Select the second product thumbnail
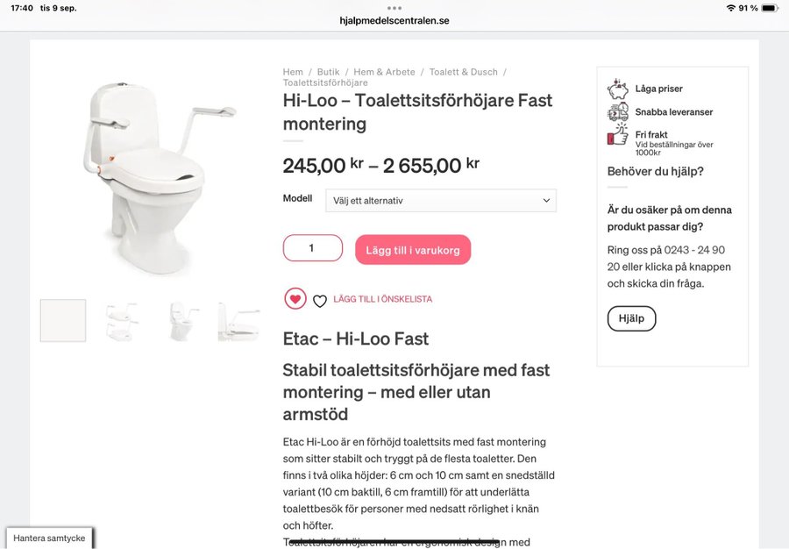 tap(122, 321)
